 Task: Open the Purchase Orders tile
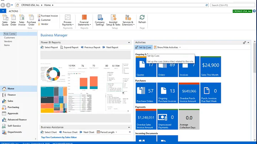(146, 93)
